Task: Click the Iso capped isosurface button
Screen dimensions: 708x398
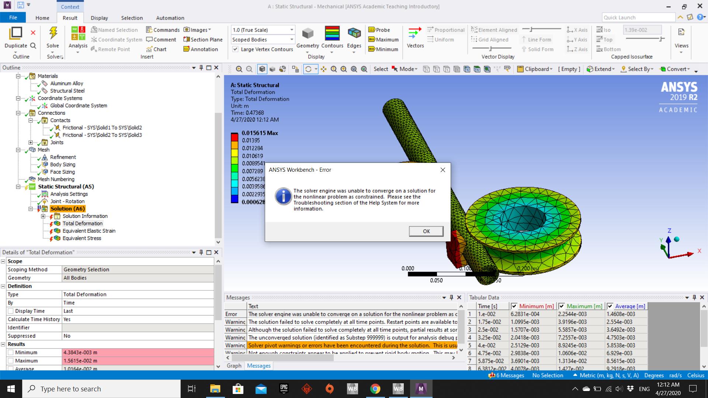Action: (x=604, y=30)
